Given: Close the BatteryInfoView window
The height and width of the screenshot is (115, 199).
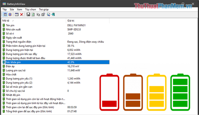Looking at the screenshot, I should tap(193, 4).
